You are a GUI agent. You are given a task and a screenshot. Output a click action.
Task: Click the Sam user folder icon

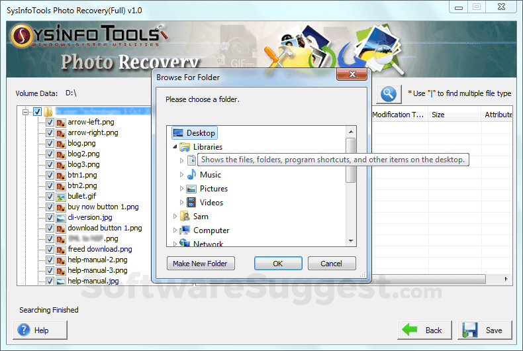185,216
